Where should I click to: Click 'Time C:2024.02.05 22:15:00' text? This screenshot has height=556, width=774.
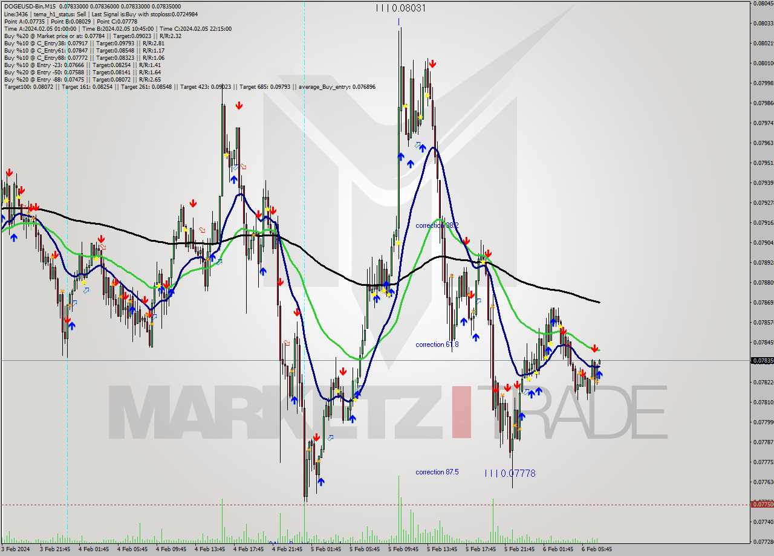195,28
